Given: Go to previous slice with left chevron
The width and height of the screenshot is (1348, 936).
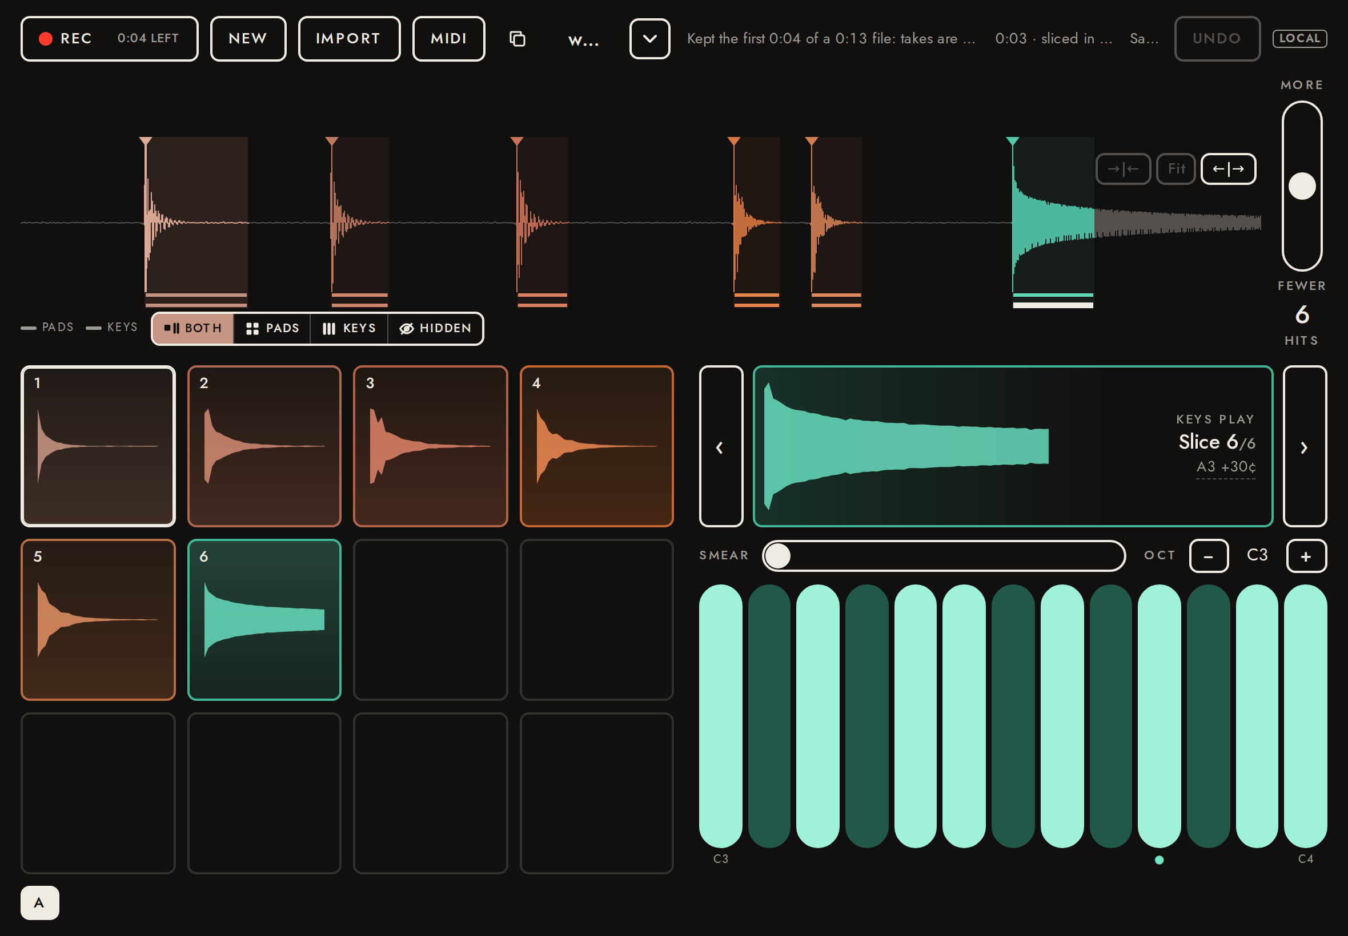Looking at the screenshot, I should (721, 446).
